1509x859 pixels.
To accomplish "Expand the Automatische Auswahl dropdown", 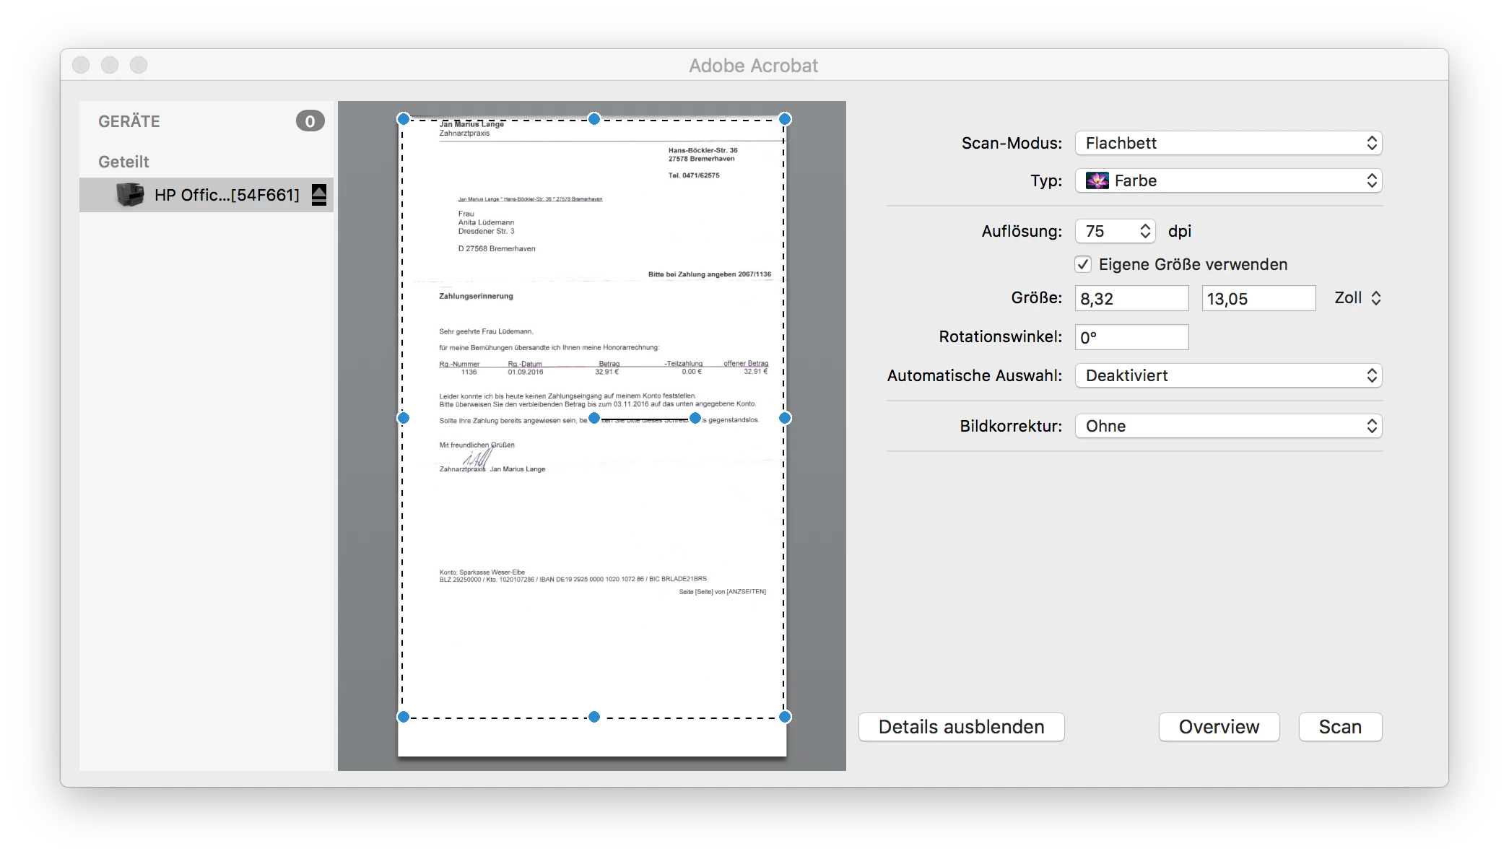I will [x=1228, y=375].
